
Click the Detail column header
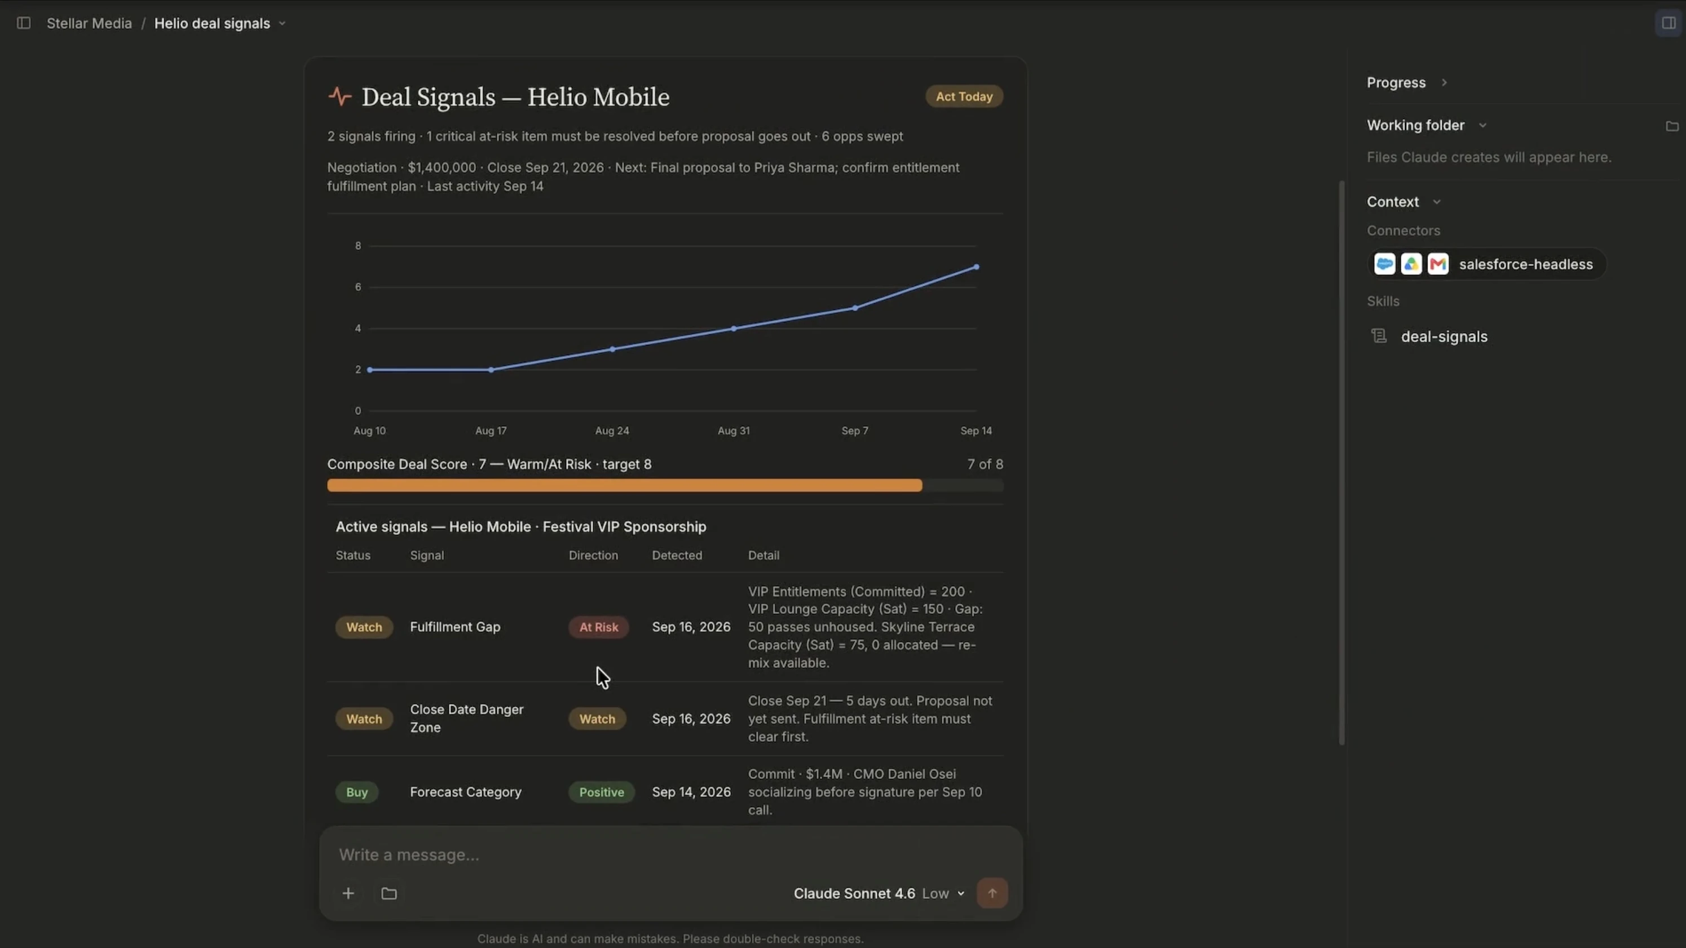[763, 556]
